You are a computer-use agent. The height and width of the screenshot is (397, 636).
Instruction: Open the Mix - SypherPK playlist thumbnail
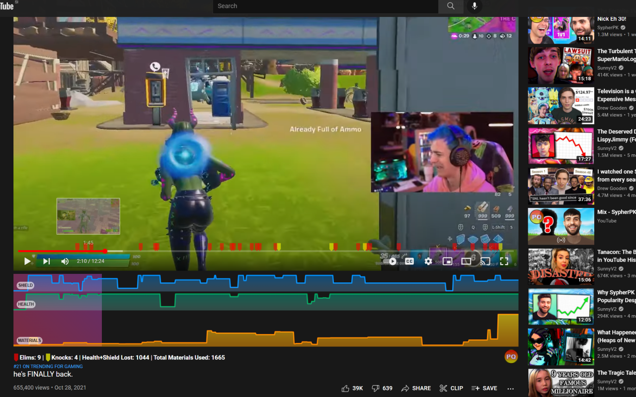click(560, 226)
